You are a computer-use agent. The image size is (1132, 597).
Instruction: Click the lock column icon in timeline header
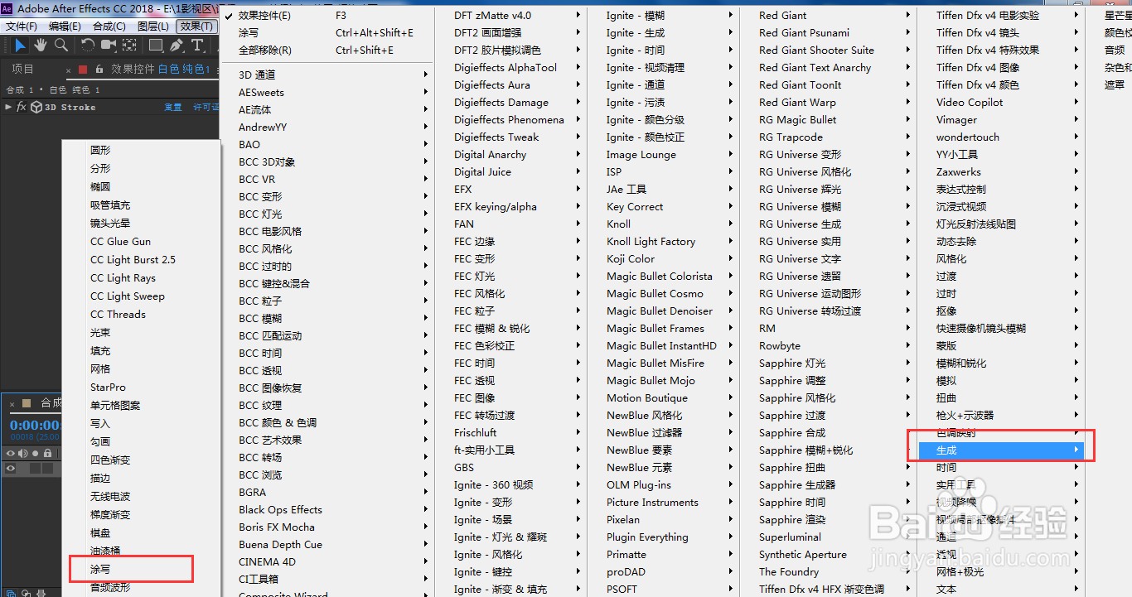47,453
